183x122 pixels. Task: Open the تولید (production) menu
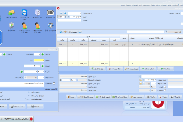click(170, 5)
